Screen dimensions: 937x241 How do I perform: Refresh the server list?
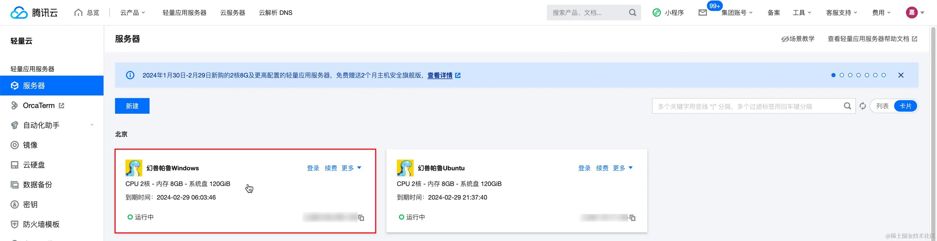tap(862, 106)
